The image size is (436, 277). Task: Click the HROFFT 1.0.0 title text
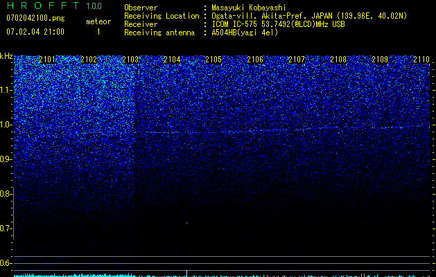click(x=54, y=6)
